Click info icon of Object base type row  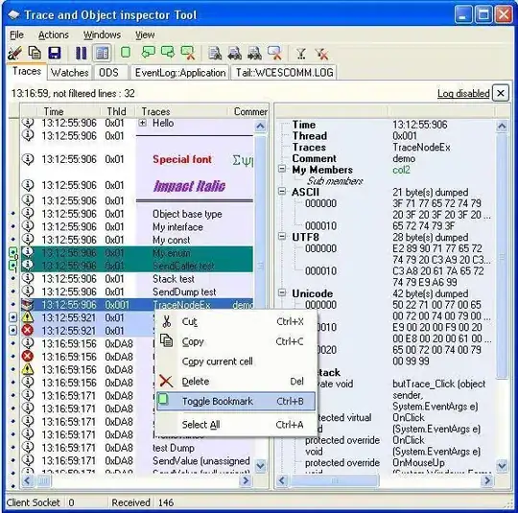pyautogui.click(x=28, y=213)
